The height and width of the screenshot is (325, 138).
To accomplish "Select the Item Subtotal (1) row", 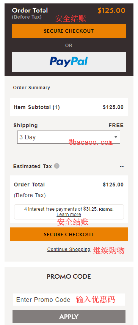I will pyautogui.click(x=69, y=107).
